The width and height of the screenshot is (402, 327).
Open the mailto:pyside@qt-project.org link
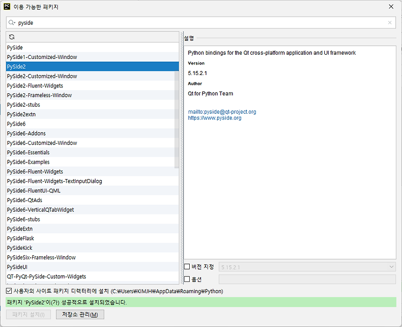[x=222, y=112]
